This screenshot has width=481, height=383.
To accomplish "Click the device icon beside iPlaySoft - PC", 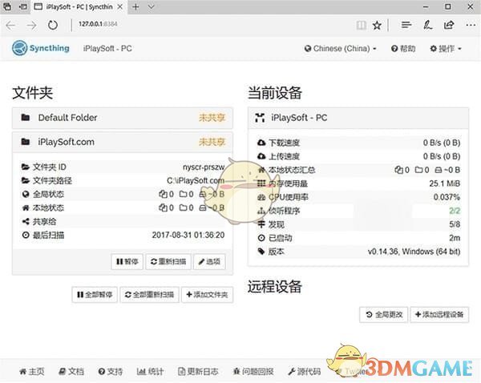I will (260, 118).
